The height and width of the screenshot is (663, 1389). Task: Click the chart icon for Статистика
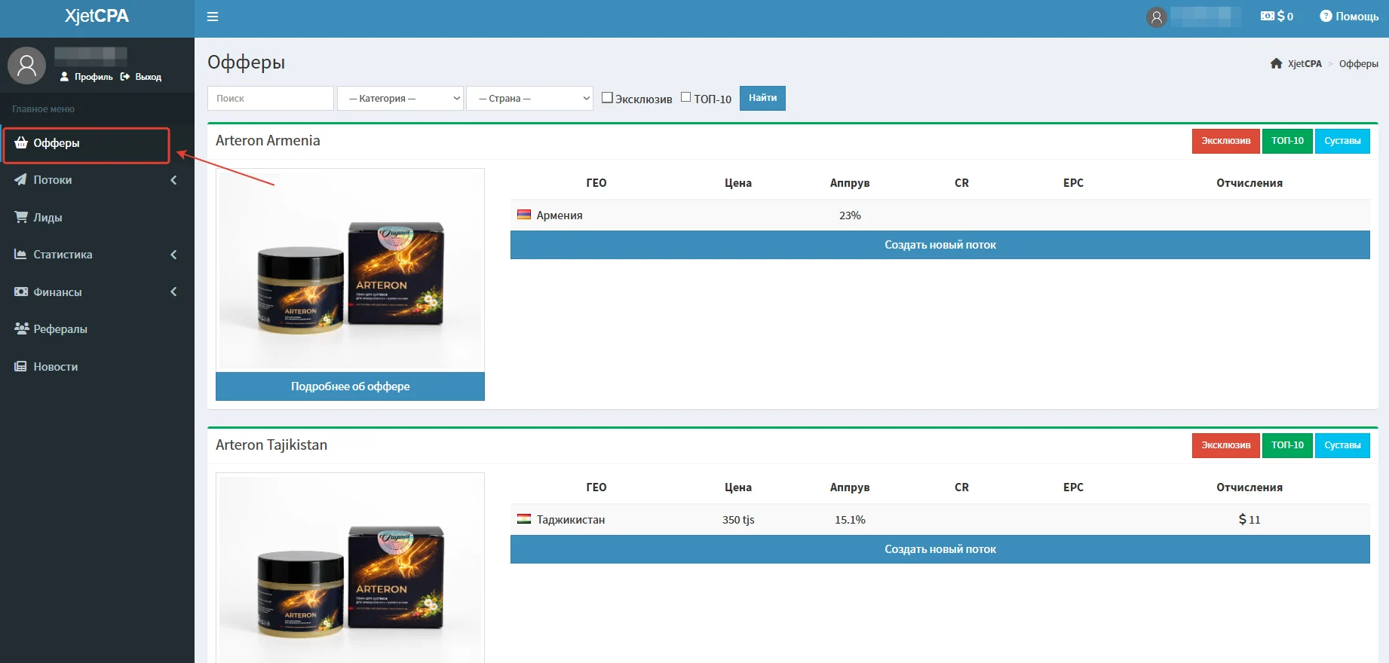pyautogui.click(x=21, y=254)
